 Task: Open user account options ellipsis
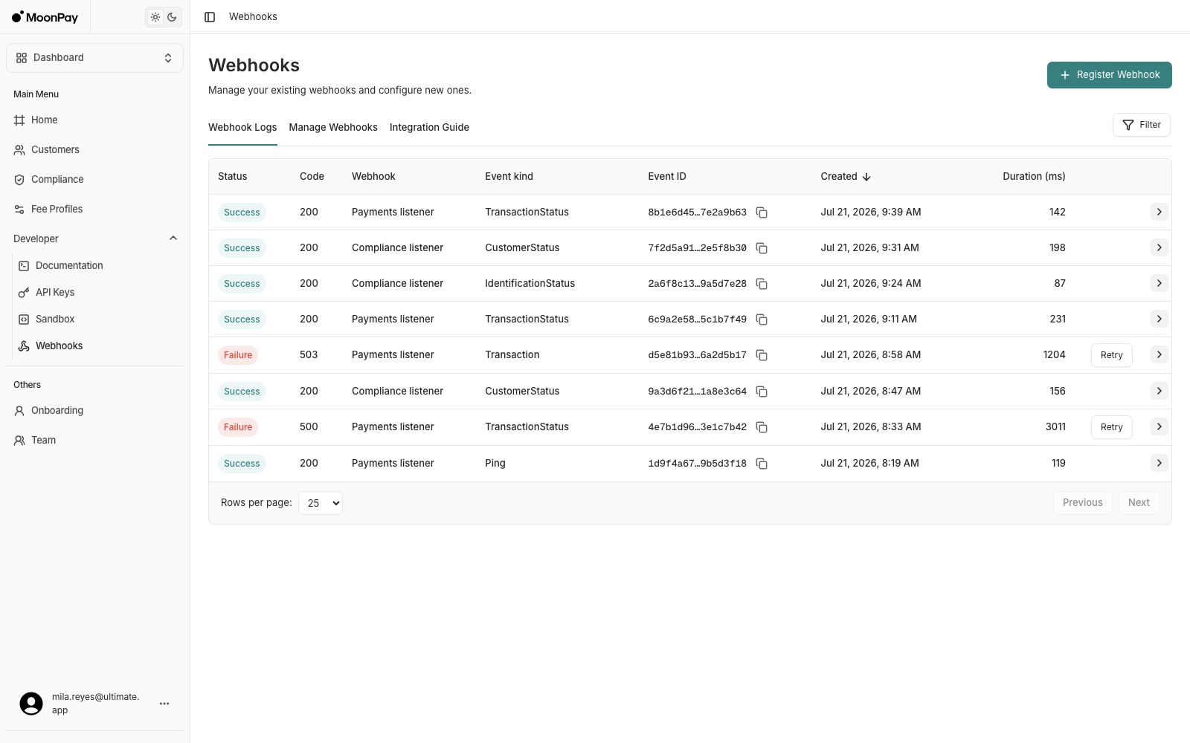point(164,704)
